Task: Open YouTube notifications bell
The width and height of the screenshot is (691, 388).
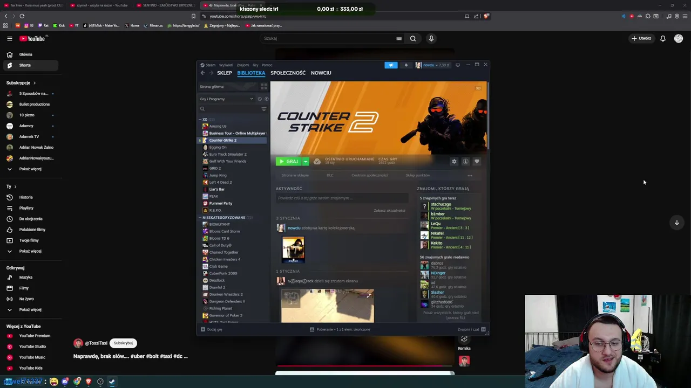Action: pyautogui.click(x=663, y=39)
